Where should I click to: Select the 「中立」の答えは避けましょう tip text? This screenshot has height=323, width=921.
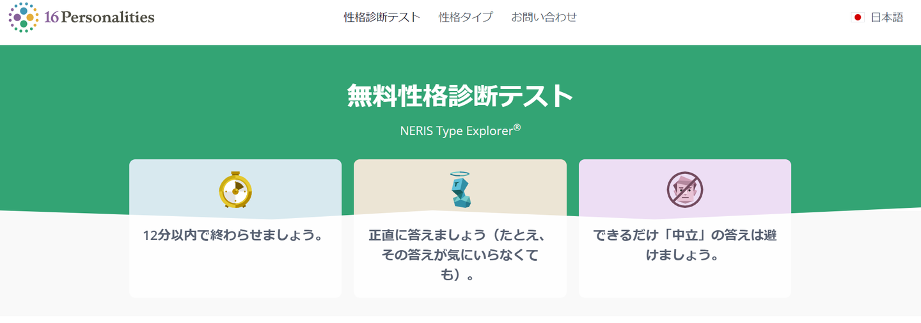click(x=684, y=245)
